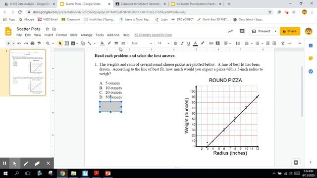This screenshot has width=317, height=178.
Task: Open the Present options dropdown arrow
Action: point(275,31)
